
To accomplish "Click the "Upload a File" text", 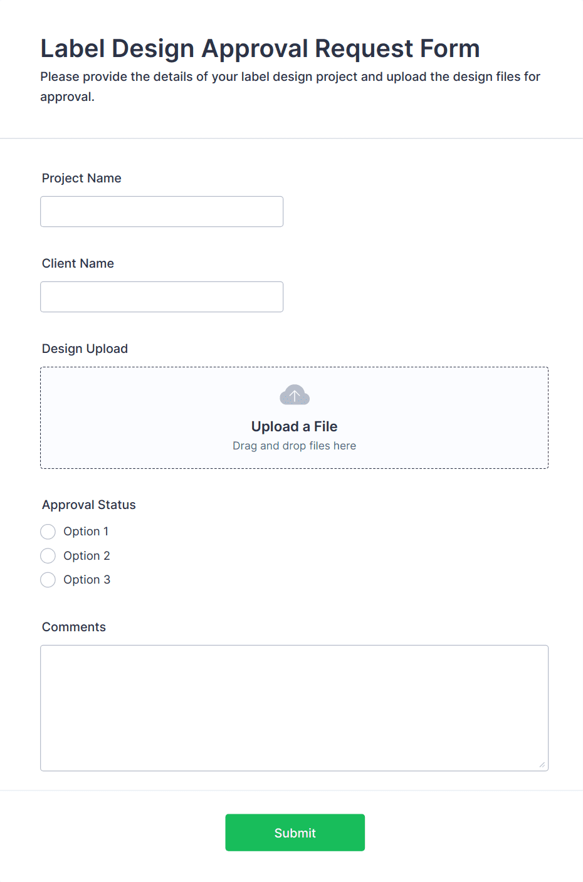I will pos(294,426).
